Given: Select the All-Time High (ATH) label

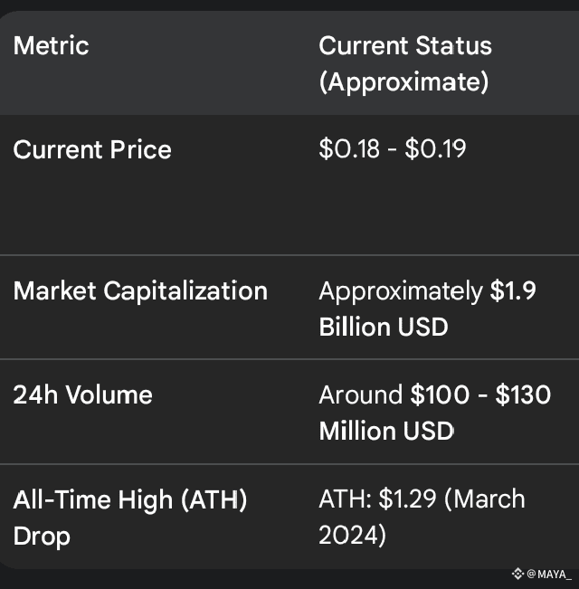Looking at the screenshot, I should click(130, 499).
